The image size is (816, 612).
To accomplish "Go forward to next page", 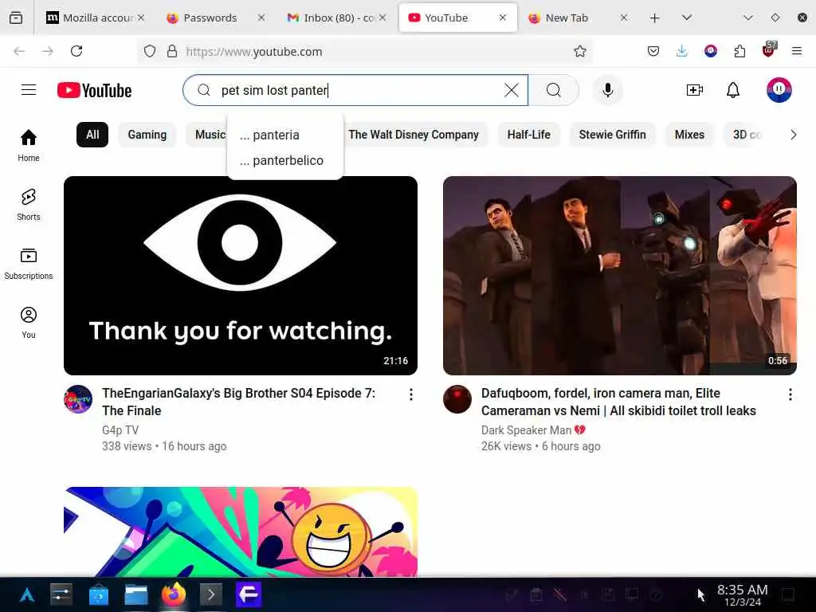I will [48, 51].
